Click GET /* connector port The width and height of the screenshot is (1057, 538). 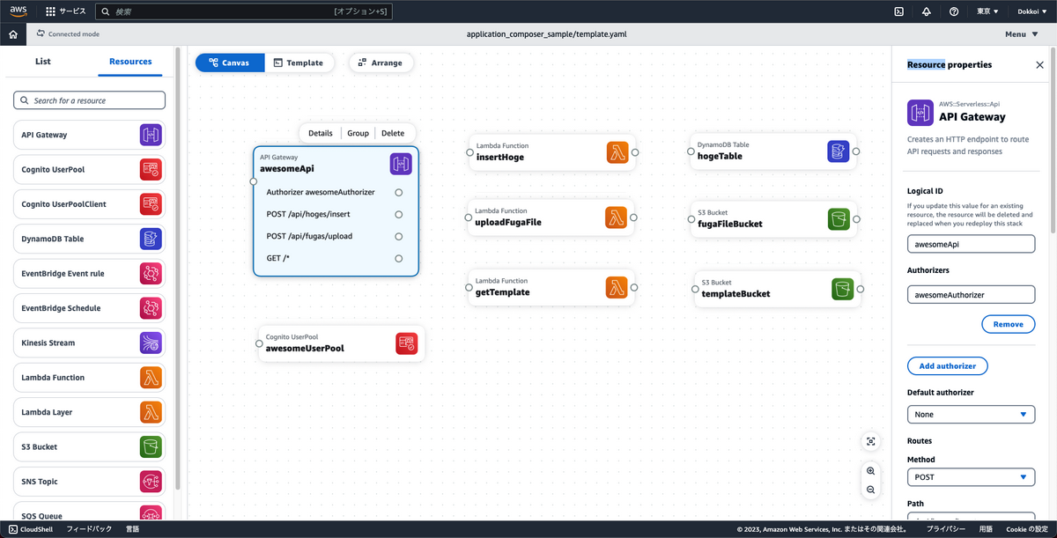coord(399,258)
